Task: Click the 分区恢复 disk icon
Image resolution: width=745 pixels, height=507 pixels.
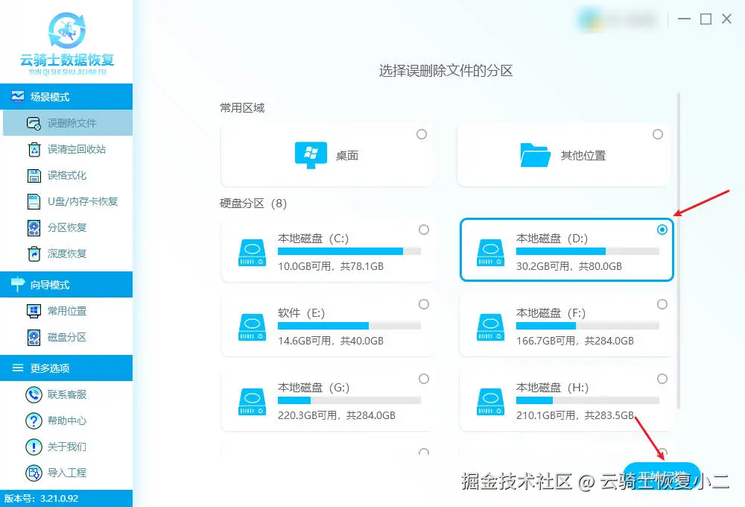Action: pyautogui.click(x=34, y=228)
